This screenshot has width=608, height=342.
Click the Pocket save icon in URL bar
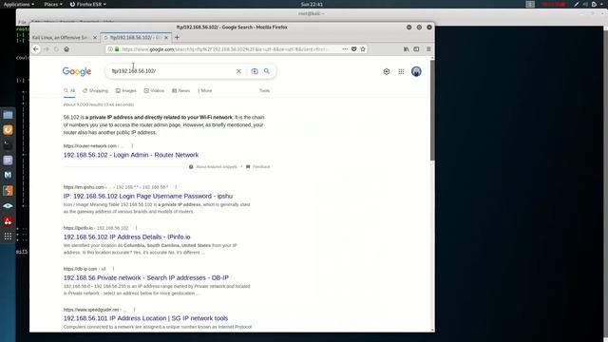click(354, 49)
